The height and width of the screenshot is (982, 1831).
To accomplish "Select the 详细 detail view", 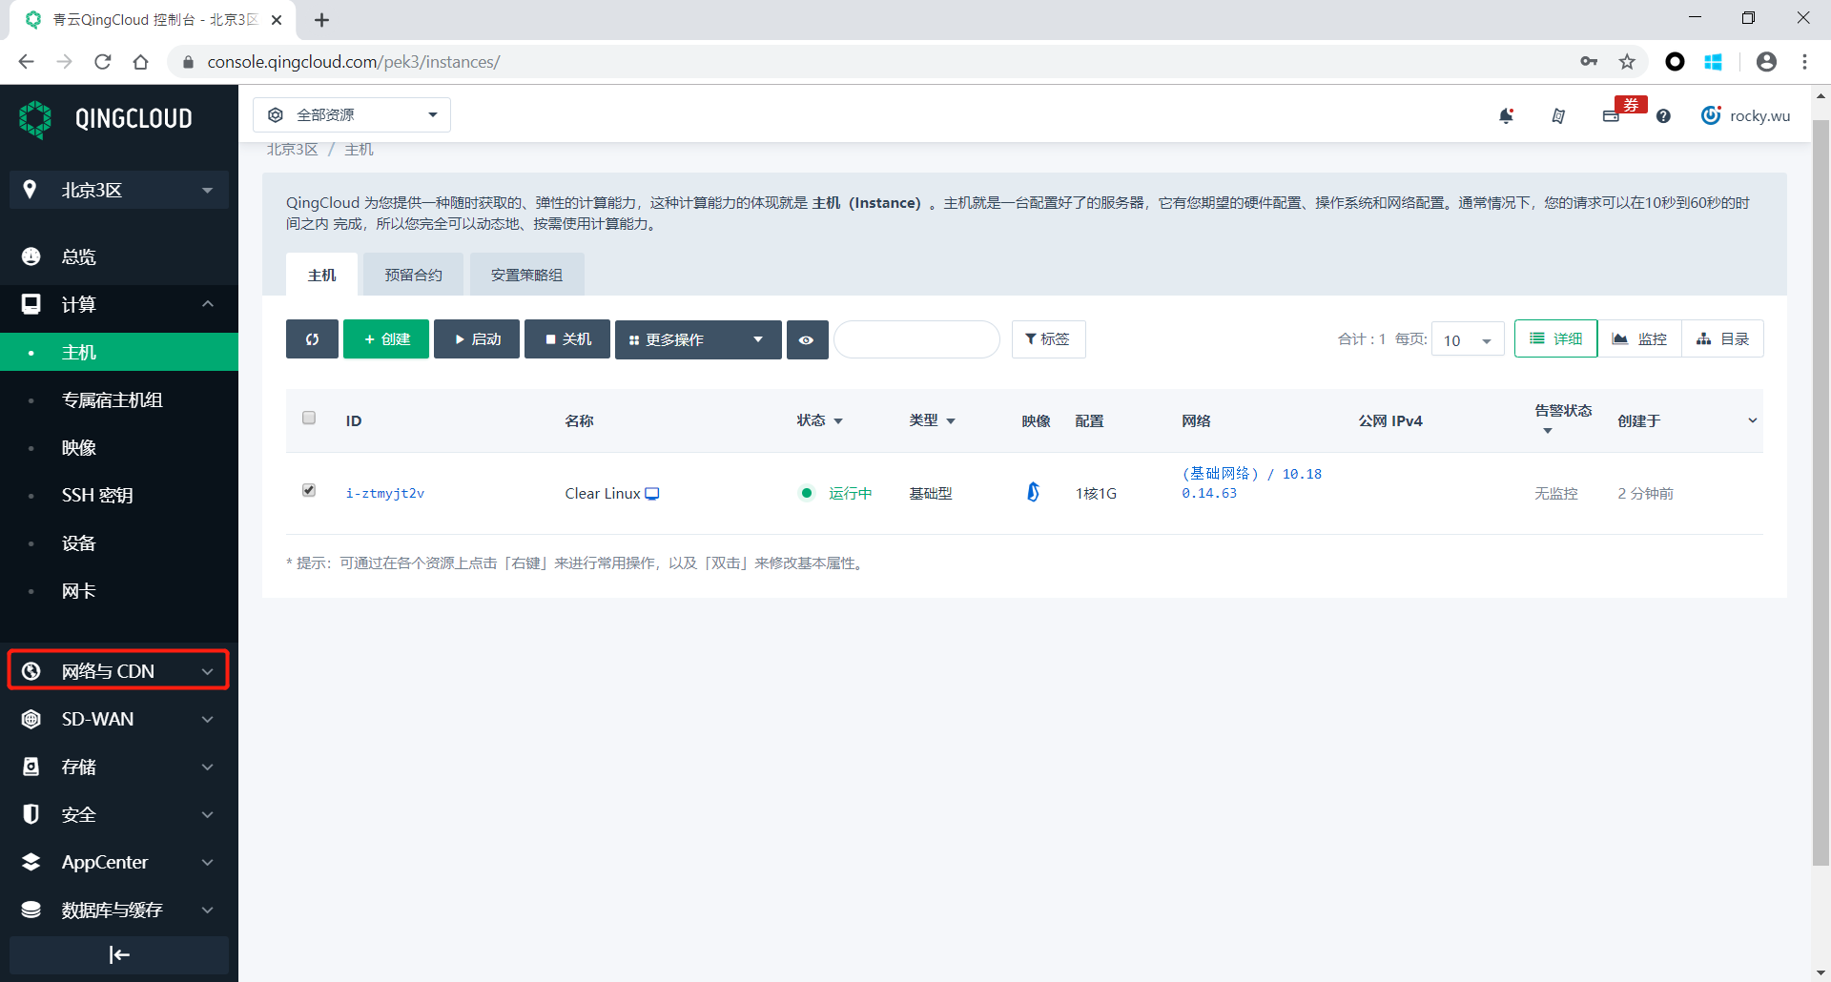I will [1555, 339].
